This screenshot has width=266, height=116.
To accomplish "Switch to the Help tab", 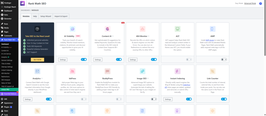I will [35, 16].
